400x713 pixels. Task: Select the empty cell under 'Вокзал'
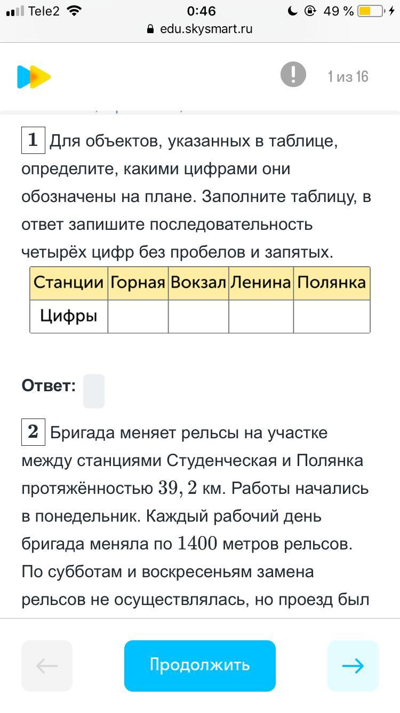click(x=198, y=316)
